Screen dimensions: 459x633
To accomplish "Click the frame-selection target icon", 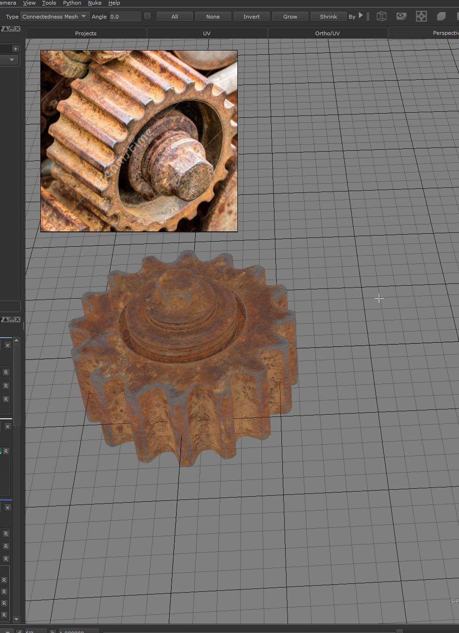I will 421,16.
